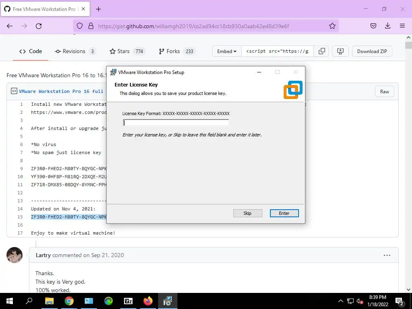Screen dimensions: 412x309
Task: Click the embed script text field
Action: click(x=278, y=51)
